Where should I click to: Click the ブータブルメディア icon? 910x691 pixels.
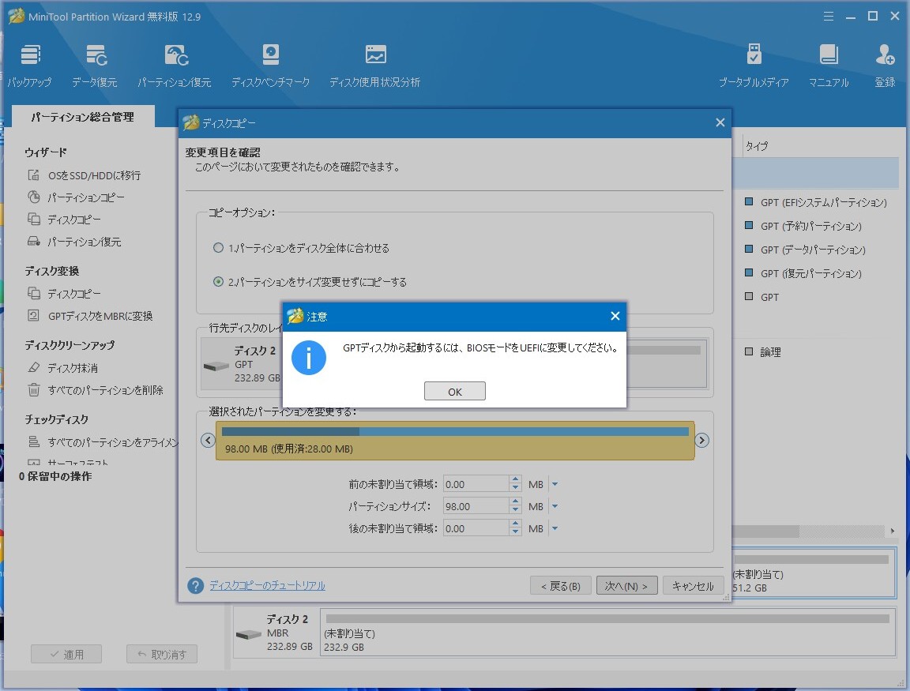[754, 65]
